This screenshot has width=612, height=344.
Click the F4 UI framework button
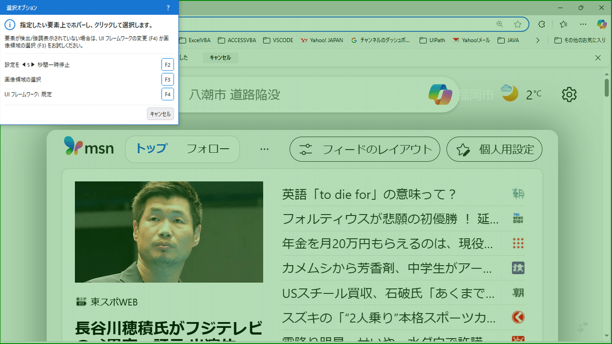click(167, 94)
